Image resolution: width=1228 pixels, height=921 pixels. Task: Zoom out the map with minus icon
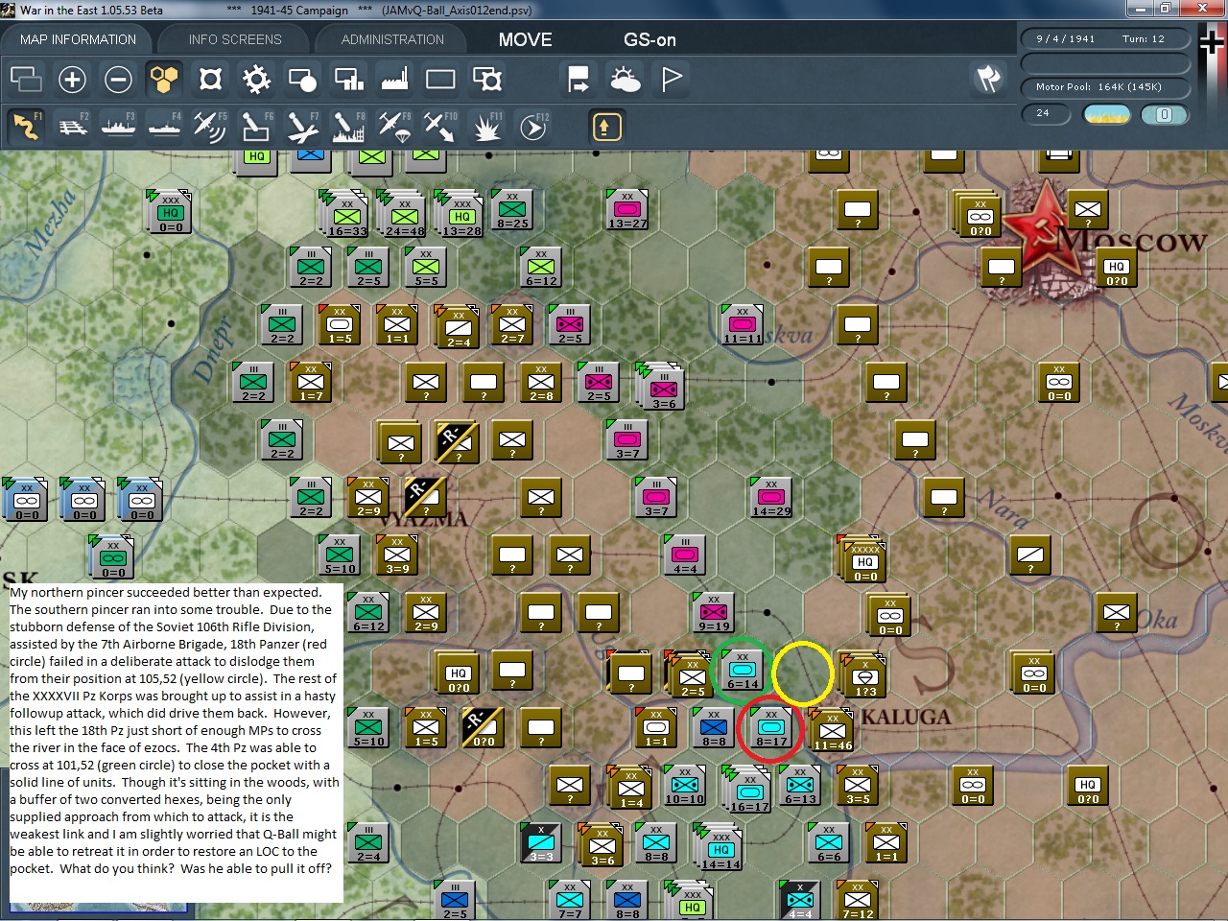click(x=118, y=79)
